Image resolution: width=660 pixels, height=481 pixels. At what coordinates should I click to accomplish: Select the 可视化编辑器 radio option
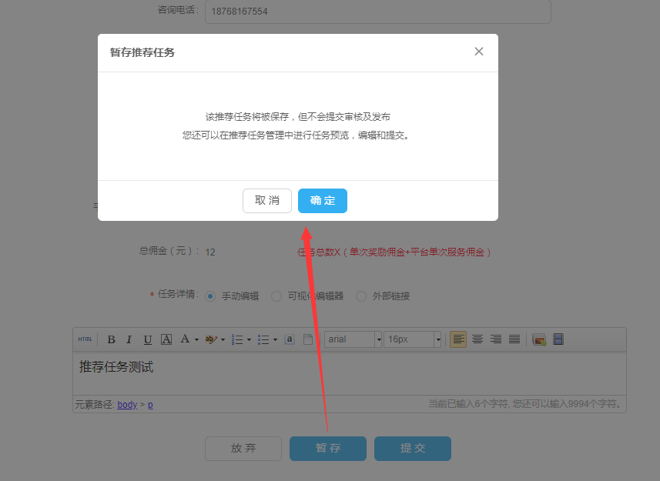coord(276,296)
